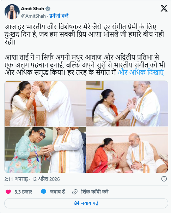This screenshot has width=171, height=213.
Task: Click the जवाब दें reply label
Action: pos(57,192)
